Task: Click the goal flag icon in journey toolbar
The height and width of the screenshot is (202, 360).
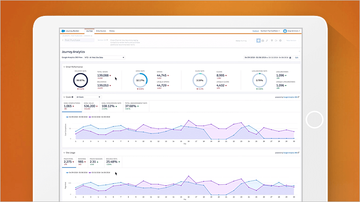Action: coord(271,41)
